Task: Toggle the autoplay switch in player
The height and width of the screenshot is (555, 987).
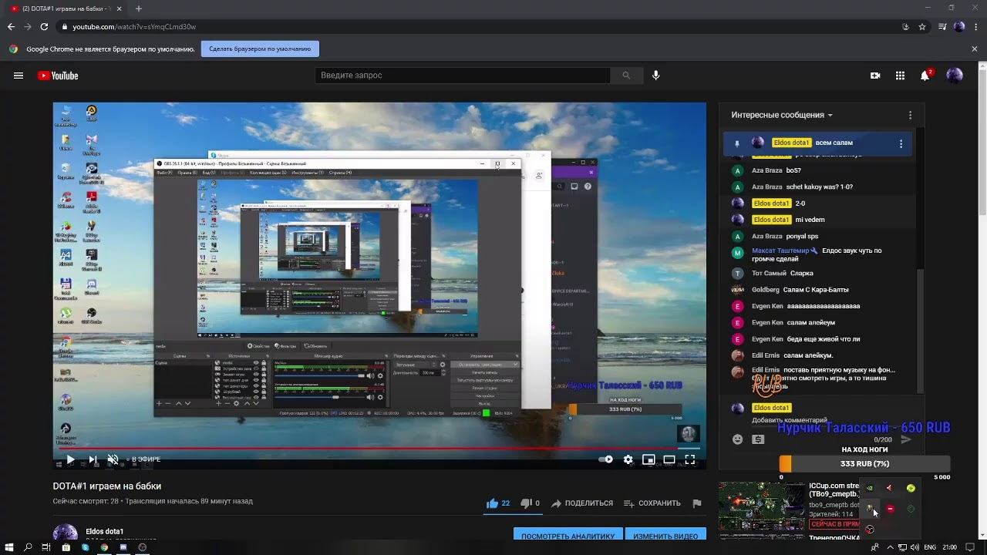Action: click(x=606, y=459)
